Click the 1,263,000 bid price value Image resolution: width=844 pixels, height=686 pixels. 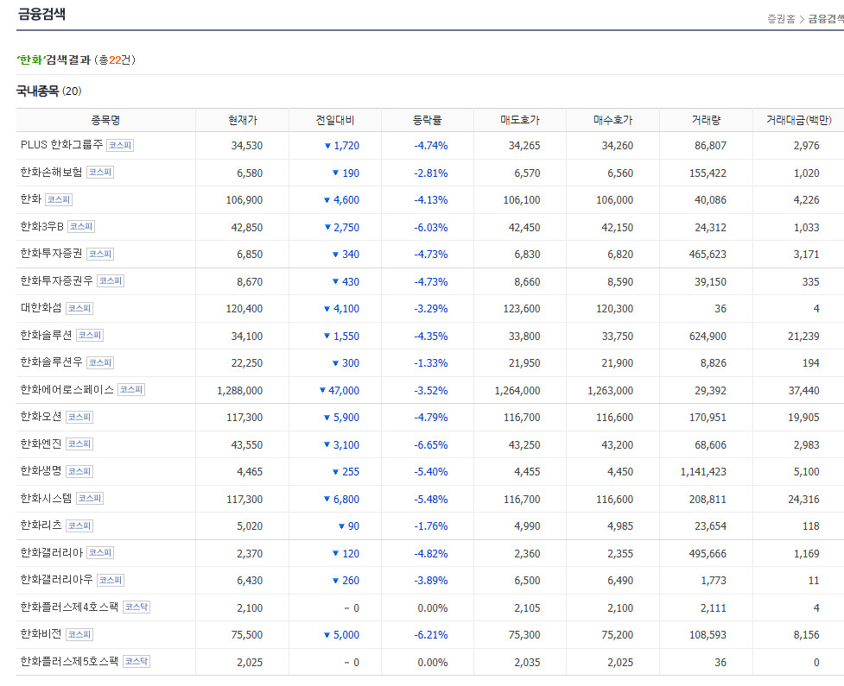tap(611, 390)
